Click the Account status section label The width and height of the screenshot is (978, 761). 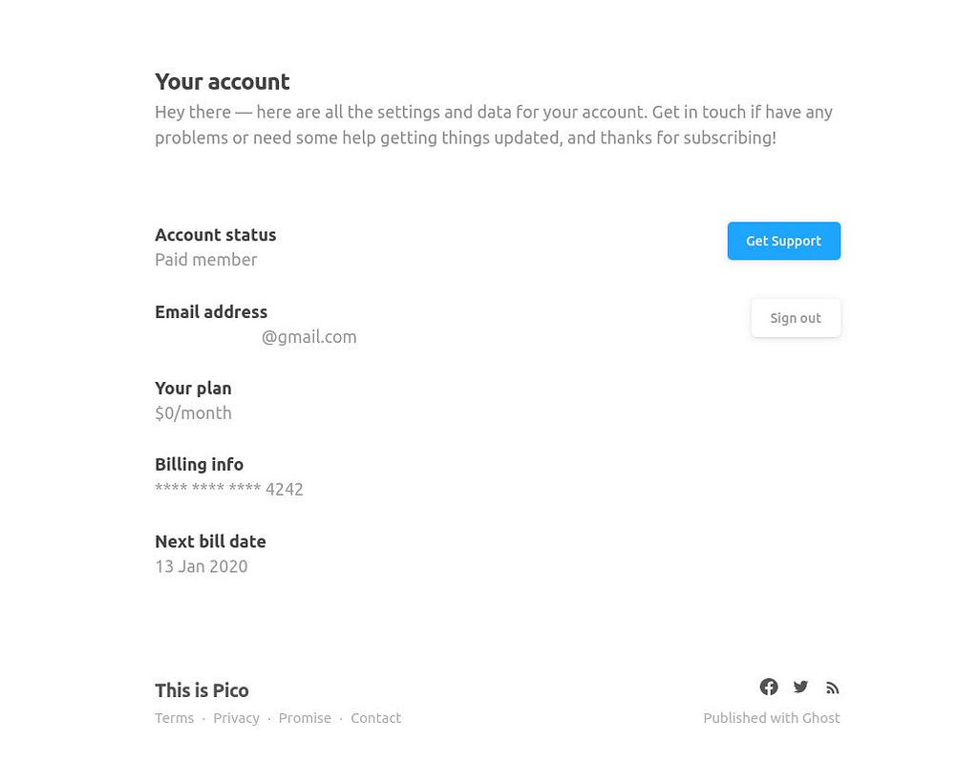point(215,235)
